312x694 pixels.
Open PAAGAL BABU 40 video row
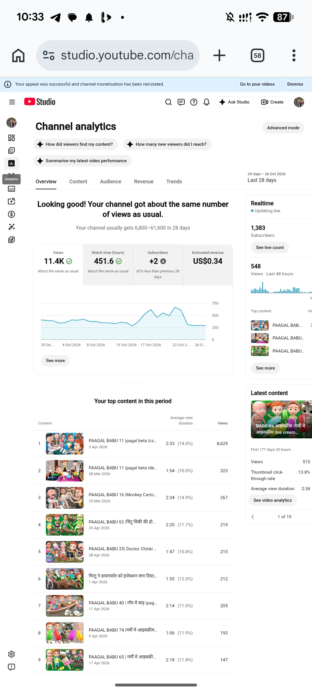[x=133, y=606]
